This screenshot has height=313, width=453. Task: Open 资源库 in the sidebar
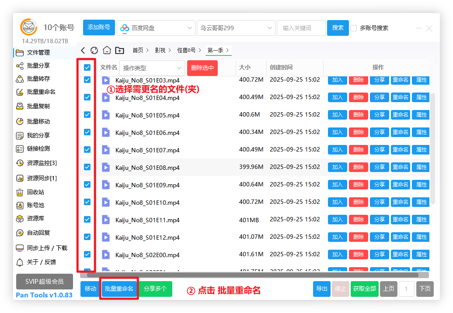coord(35,218)
